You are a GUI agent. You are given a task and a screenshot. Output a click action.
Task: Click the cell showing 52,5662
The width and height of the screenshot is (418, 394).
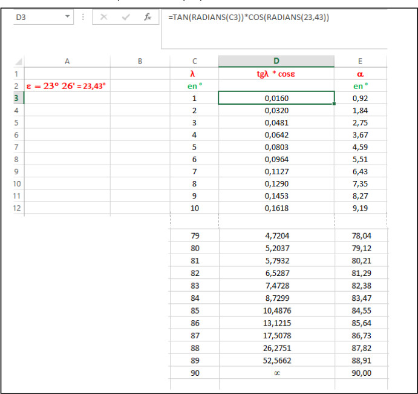pyautogui.click(x=276, y=361)
